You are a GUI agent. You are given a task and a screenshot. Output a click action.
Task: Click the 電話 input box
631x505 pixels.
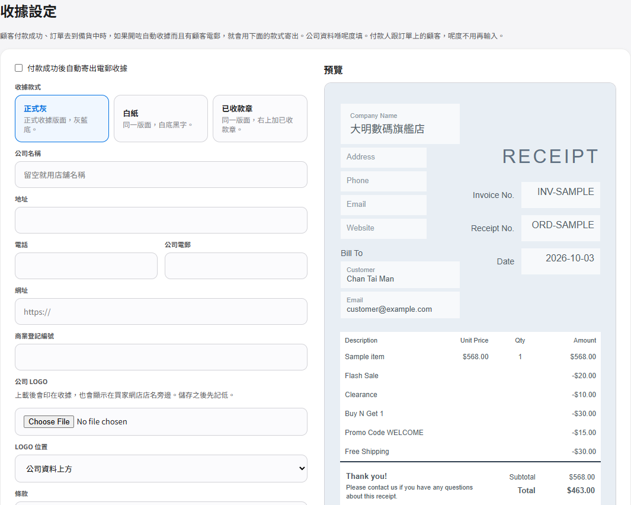pyautogui.click(x=86, y=266)
